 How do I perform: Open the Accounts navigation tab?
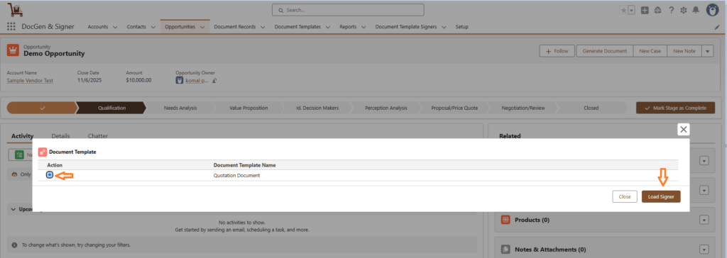[x=98, y=27]
